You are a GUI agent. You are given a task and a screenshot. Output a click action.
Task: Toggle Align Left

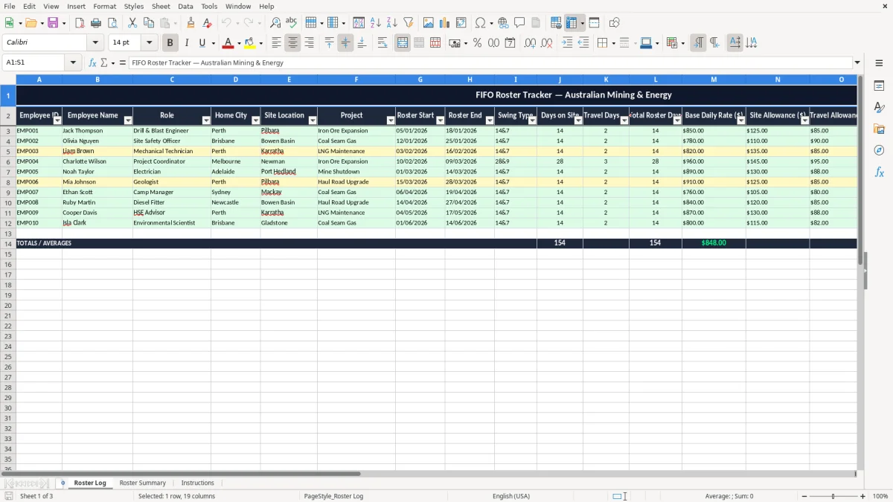pos(276,43)
